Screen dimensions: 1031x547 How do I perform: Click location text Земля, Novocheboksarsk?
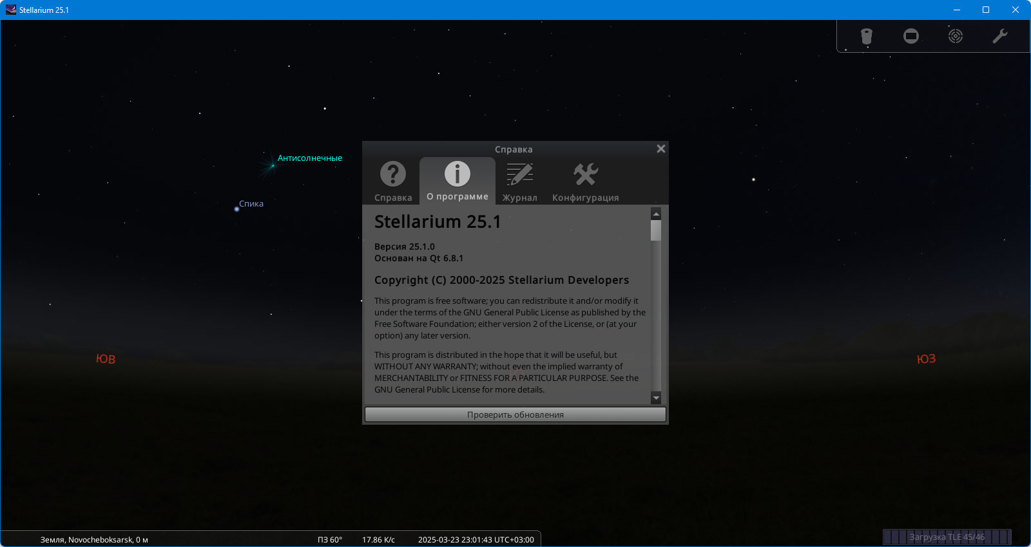[x=94, y=540]
